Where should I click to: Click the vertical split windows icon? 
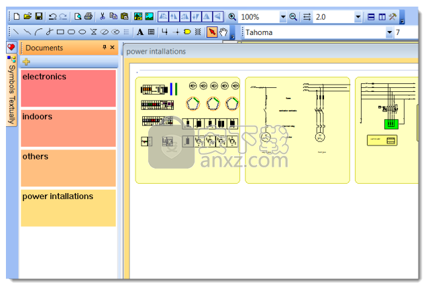tap(382, 17)
